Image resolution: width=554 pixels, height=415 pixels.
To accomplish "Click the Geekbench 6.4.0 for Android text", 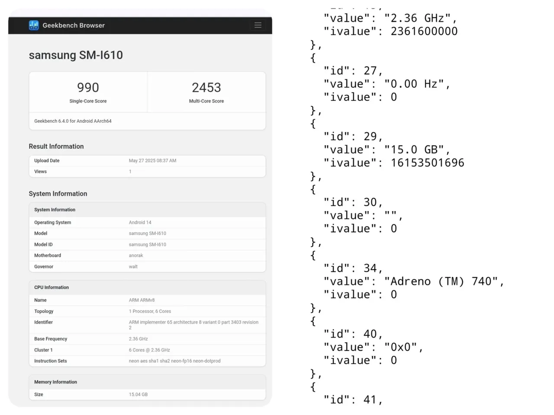I will click(x=73, y=121).
